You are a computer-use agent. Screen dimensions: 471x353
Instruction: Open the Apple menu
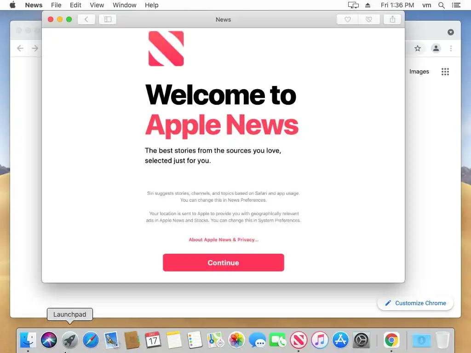tap(12, 5)
